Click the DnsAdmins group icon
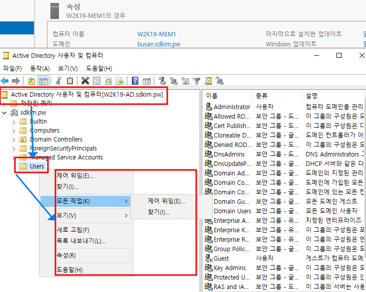This screenshot has width=366, height=292. 209,154
